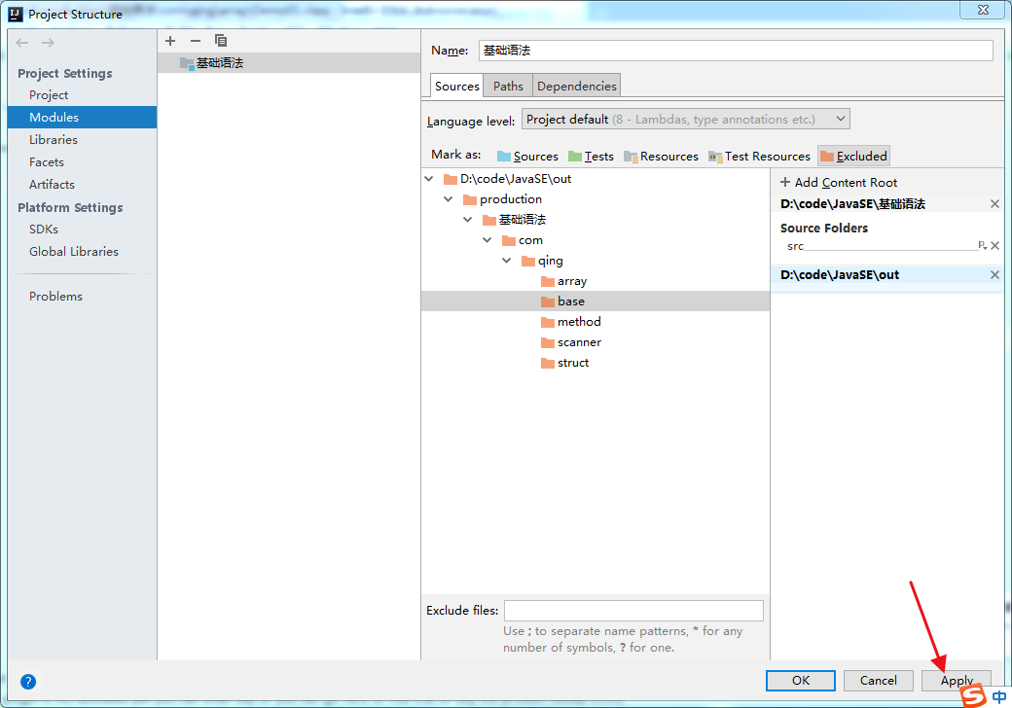Open help with question mark icon
This screenshot has width=1012, height=708.
click(x=28, y=681)
